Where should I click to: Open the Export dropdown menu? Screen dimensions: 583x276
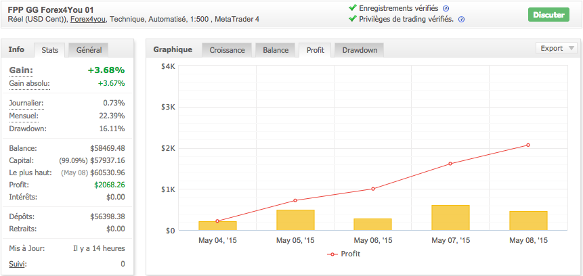click(557, 48)
